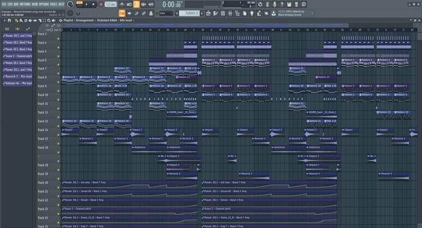Open the ADD menu
The width and height of the screenshot is (422, 228).
click(x=16, y=4)
